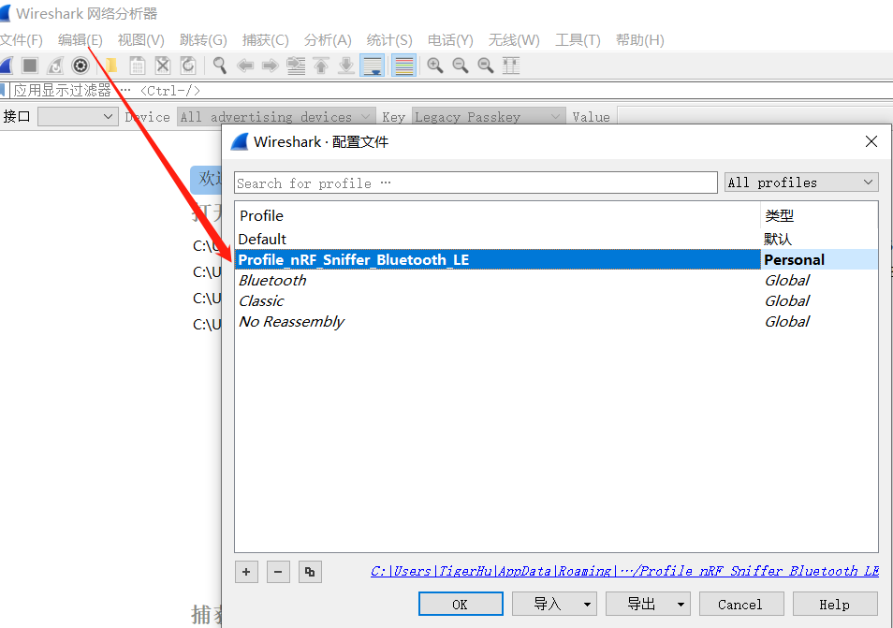
Task: Select the 'Classic' global profile
Action: [556, 300]
